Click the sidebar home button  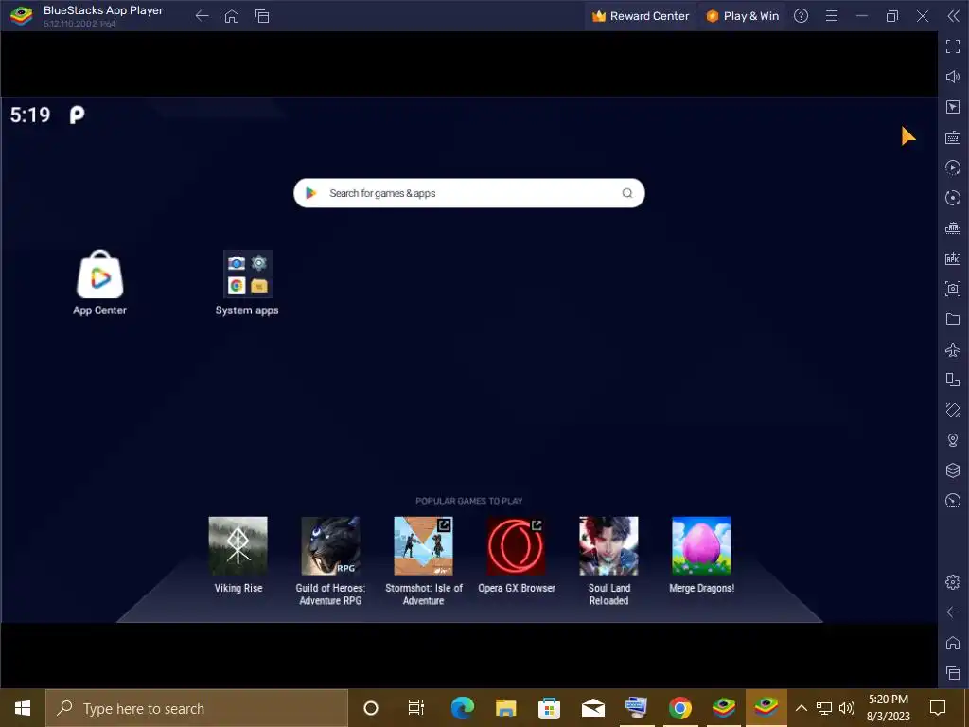click(x=953, y=643)
